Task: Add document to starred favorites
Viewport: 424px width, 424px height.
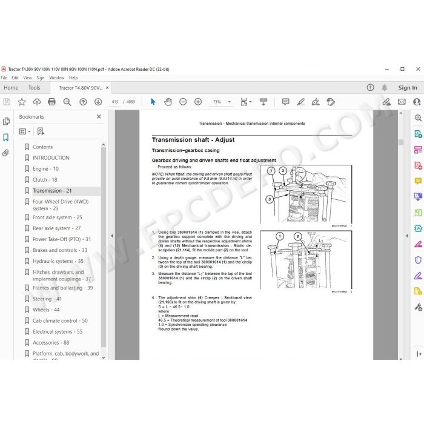Action: pyautogui.click(x=22, y=102)
